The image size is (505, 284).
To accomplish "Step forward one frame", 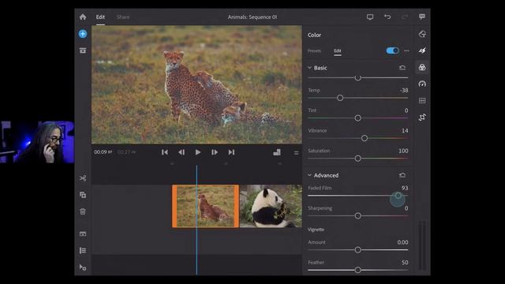I will 215,152.
